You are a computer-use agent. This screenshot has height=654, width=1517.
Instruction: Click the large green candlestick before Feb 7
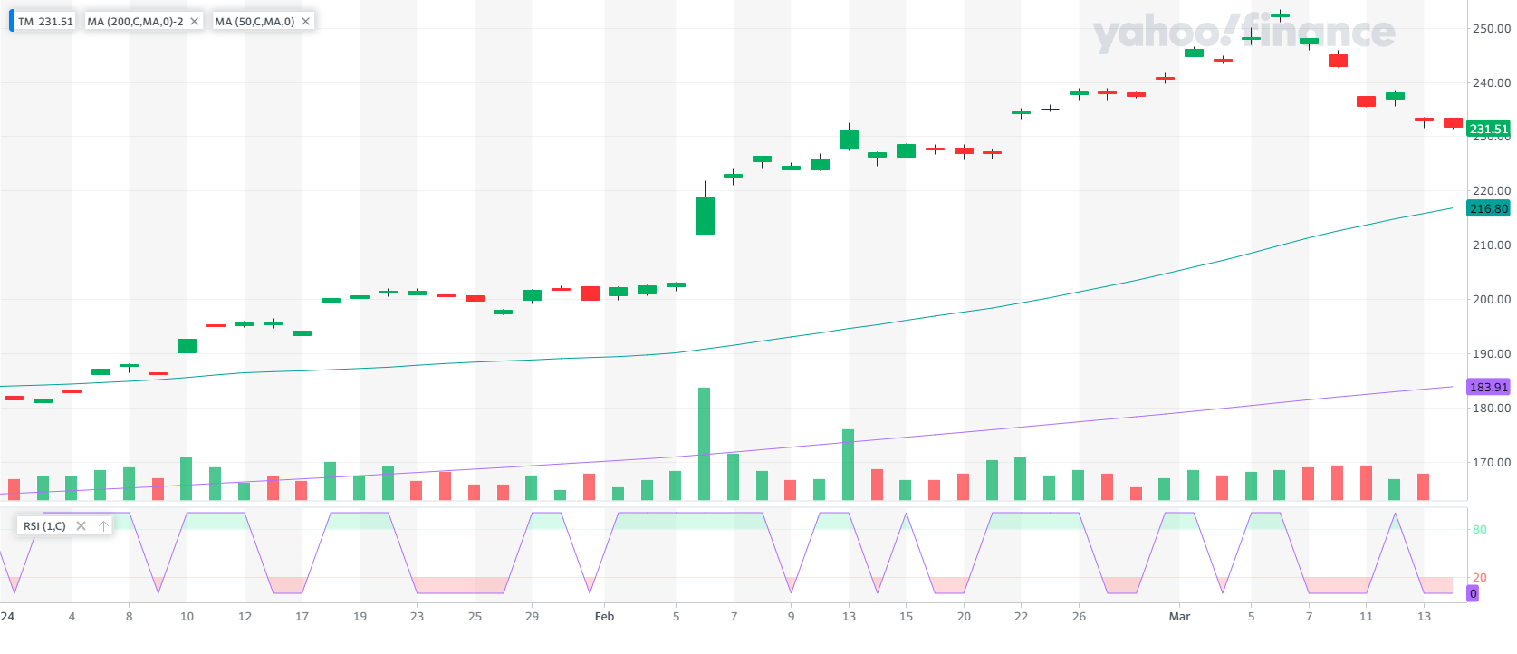(705, 215)
